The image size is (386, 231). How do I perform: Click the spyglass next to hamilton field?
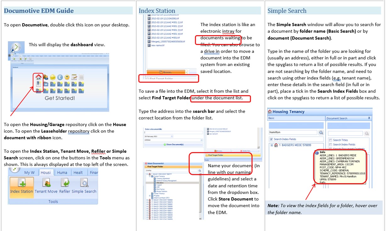(321, 133)
